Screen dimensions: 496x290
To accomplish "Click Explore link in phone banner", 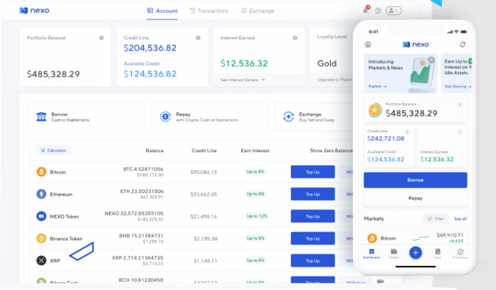I will coord(377,86).
